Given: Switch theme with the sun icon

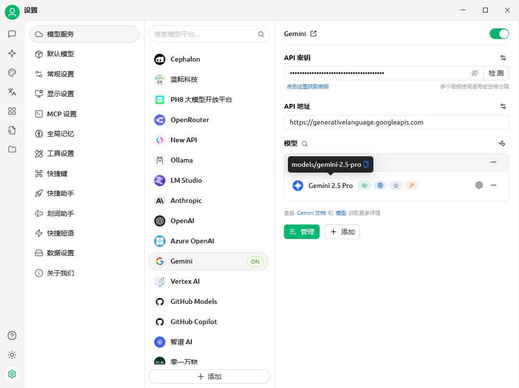Looking at the screenshot, I should [x=12, y=355].
